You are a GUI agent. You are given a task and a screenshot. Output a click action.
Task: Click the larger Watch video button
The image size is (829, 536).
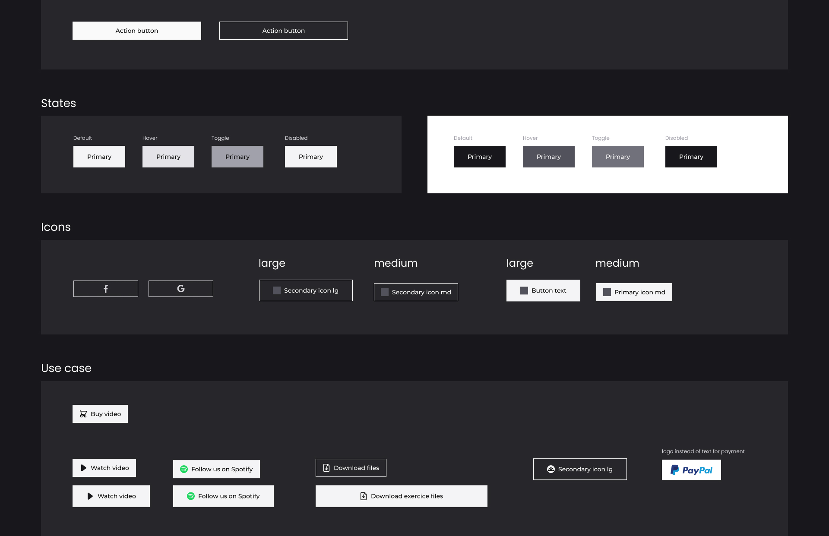[111, 496]
